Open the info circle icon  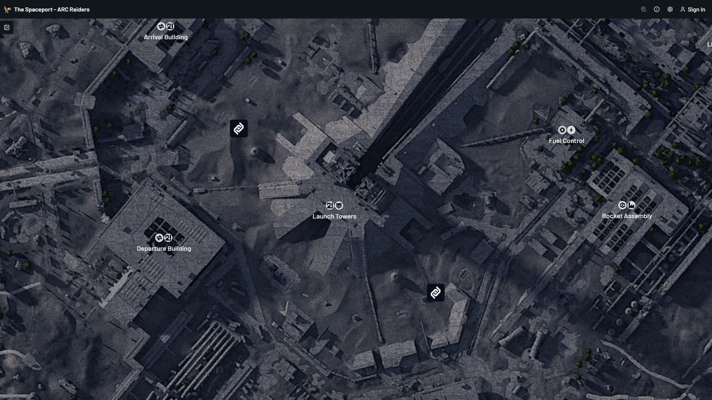click(657, 10)
